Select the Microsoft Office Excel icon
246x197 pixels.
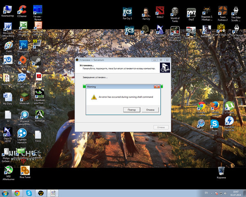pyautogui.click(x=23, y=29)
